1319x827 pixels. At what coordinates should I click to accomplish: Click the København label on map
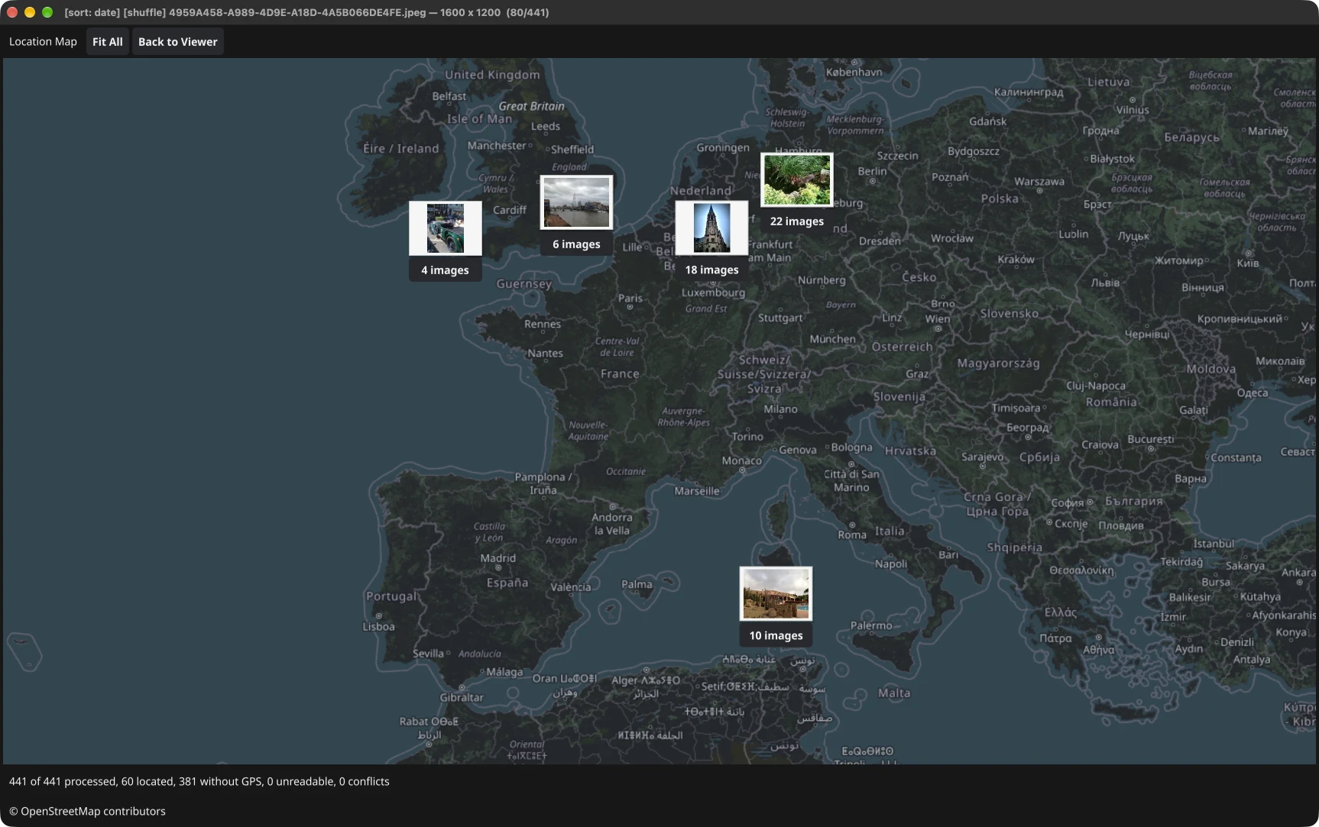coord(854,72)
